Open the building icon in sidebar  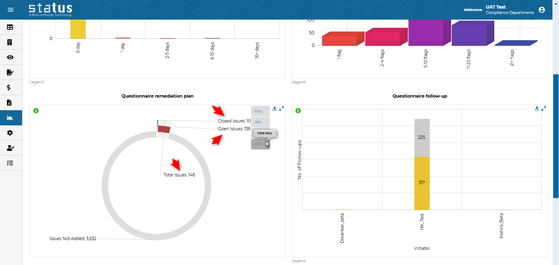(x=10, y=42)
